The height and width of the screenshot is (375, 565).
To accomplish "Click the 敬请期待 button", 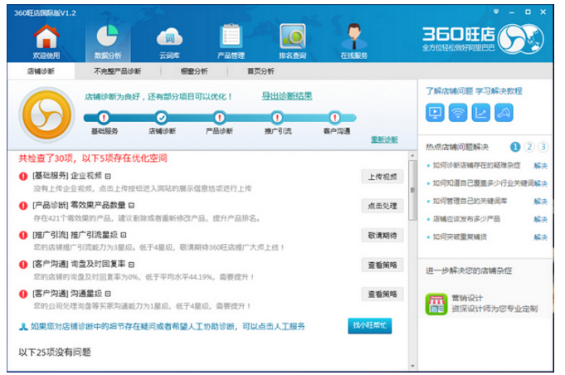I will tap(382, 236).
